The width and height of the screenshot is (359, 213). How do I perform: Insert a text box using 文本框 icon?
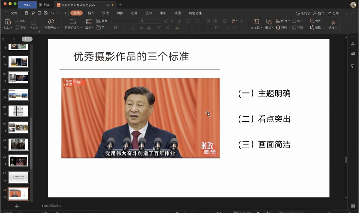click(256, 22)
